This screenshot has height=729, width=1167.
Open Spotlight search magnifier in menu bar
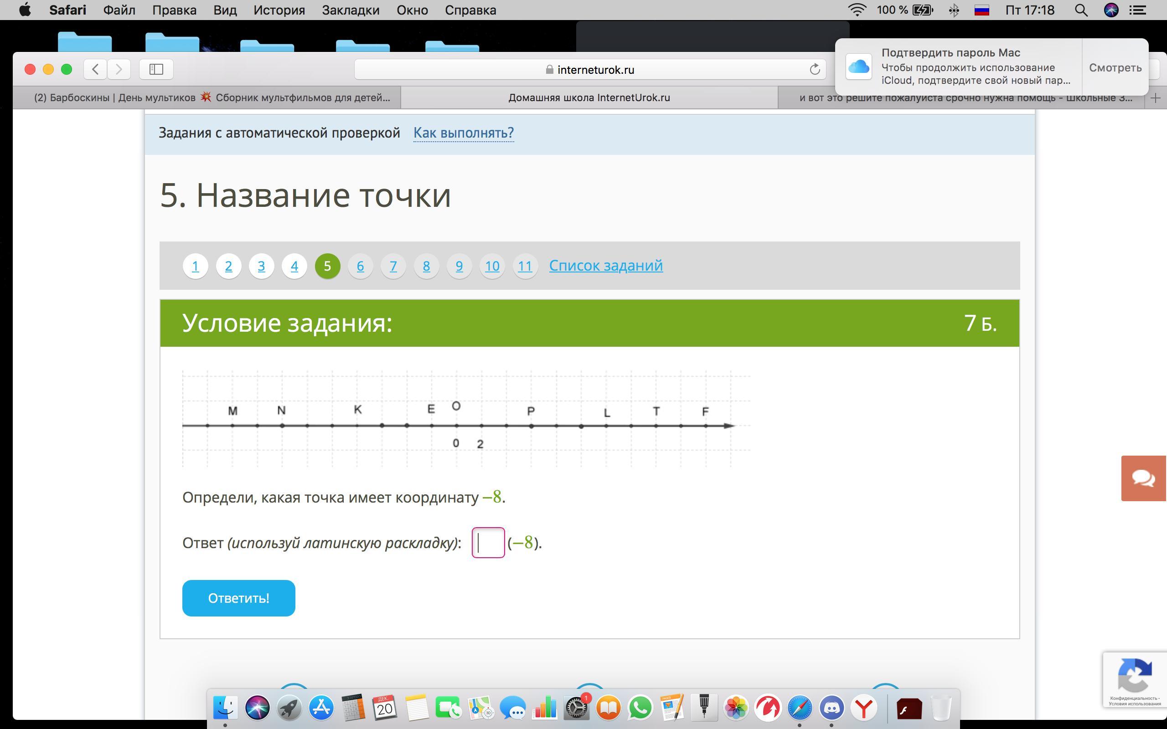click(1081, 10)
